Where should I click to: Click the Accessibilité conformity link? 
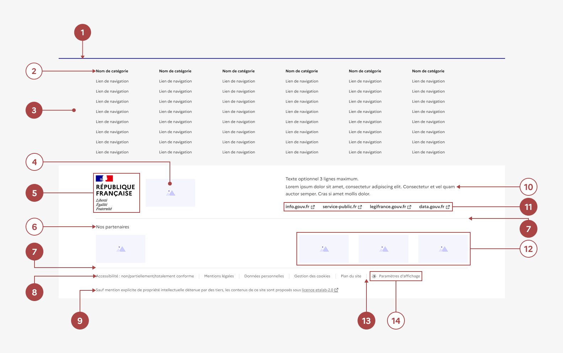145,276
